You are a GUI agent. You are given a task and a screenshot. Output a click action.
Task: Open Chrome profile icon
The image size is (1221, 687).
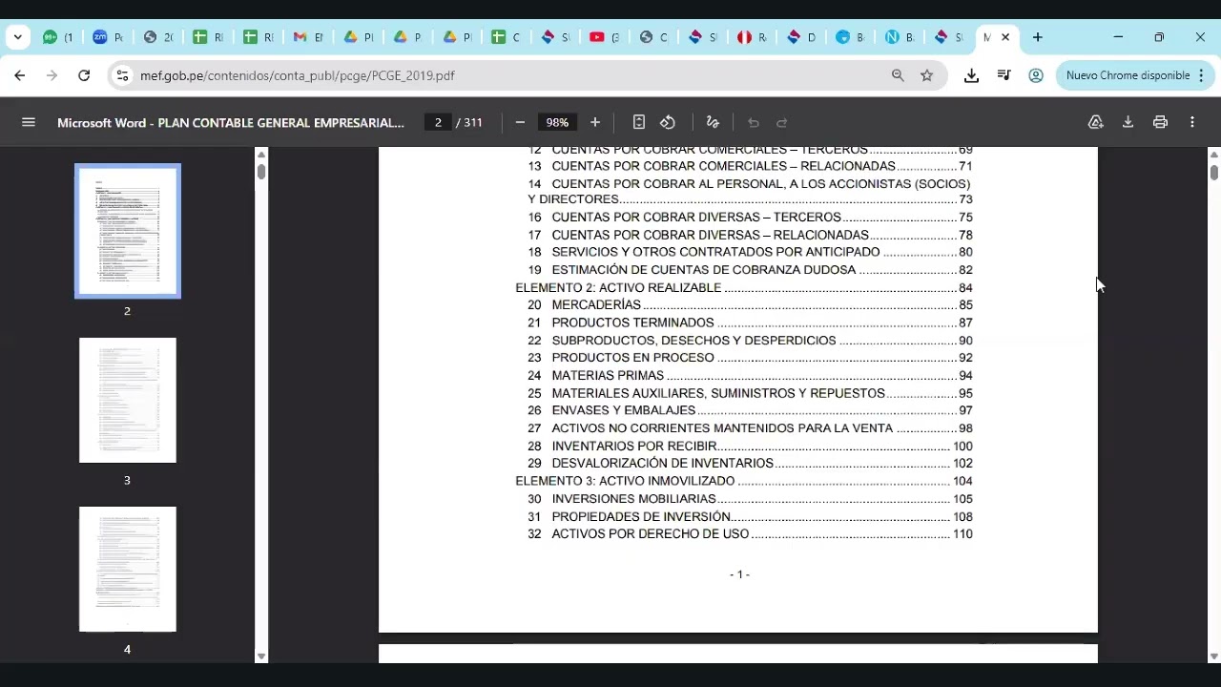[1036, 75]
